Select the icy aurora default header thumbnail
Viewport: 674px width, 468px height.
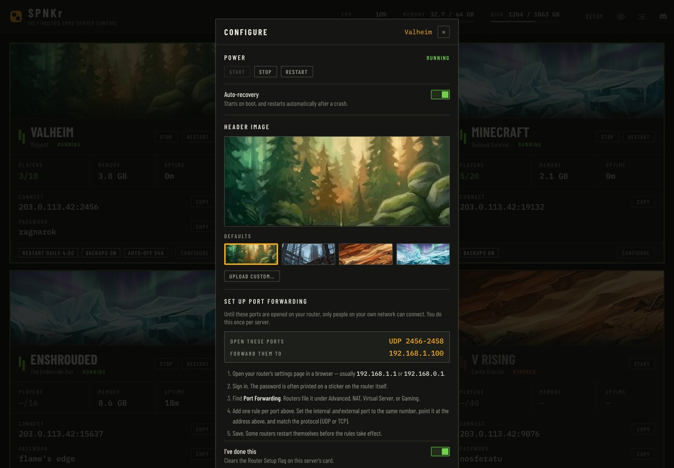point(423,254)
